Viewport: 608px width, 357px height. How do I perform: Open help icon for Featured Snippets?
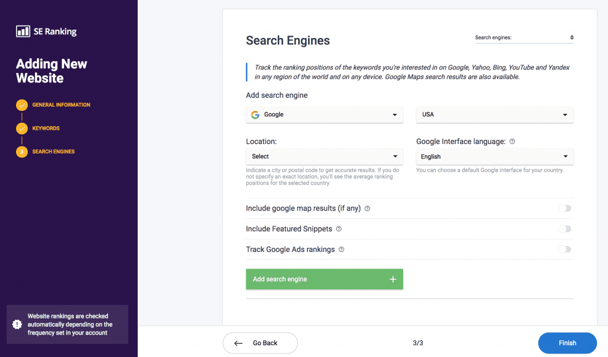pos(338,229)
